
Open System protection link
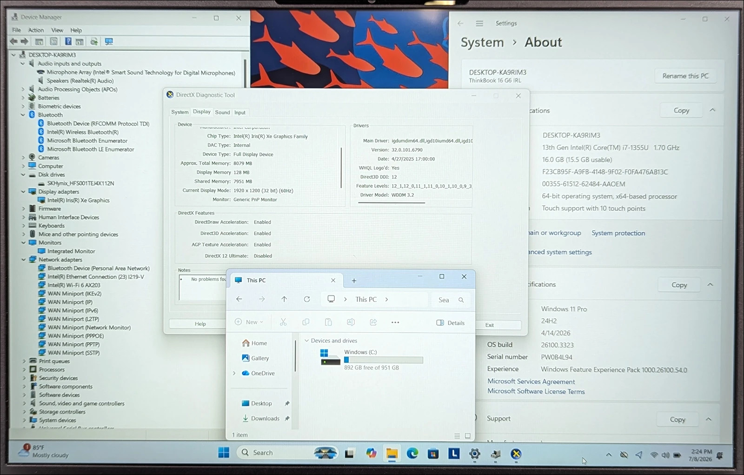tap(618, 233)
